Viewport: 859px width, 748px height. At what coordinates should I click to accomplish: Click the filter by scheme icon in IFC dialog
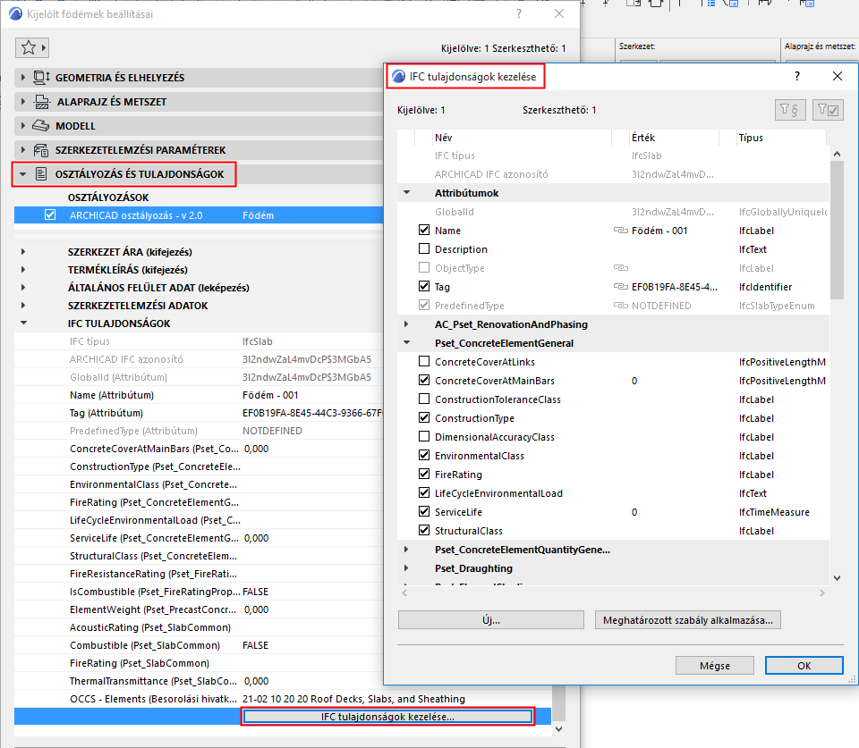[790, 110]
